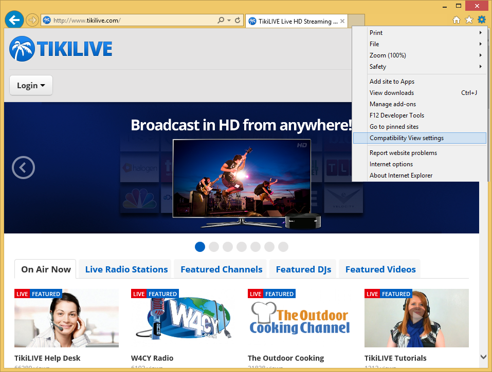Expand the Zoom (100%) submenu
Image resolution: width=492 pixels, height=372 pixels.
tap(420, 55)
